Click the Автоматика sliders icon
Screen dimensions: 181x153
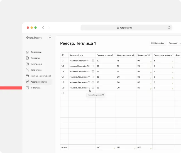(27, 70)
